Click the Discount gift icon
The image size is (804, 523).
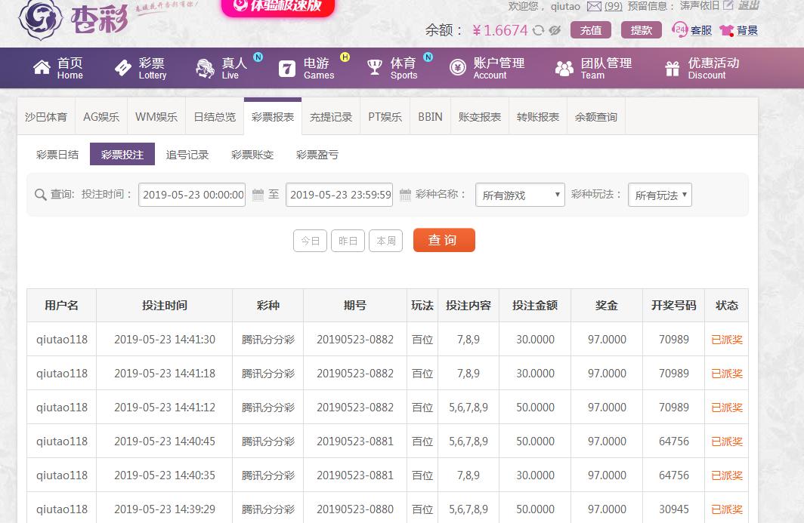(x=673, y=68)
